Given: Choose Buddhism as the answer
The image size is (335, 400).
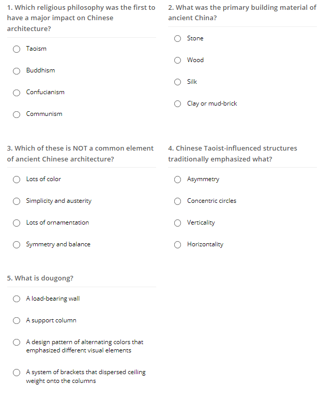Looking at the screenshot, I should [x=17, y=71].
